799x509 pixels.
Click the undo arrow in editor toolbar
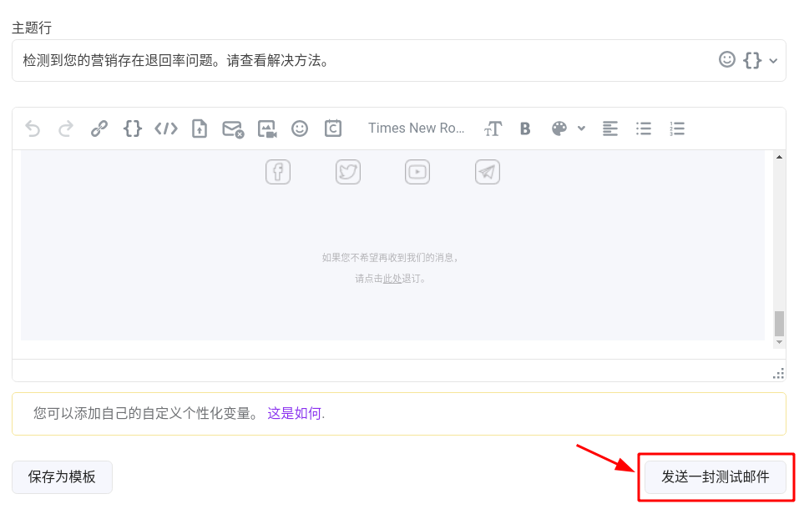tap(33, 129)
